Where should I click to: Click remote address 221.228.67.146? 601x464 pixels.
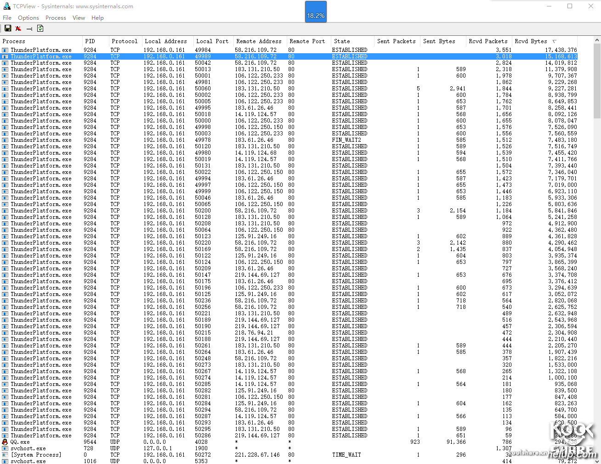(257, 455)
